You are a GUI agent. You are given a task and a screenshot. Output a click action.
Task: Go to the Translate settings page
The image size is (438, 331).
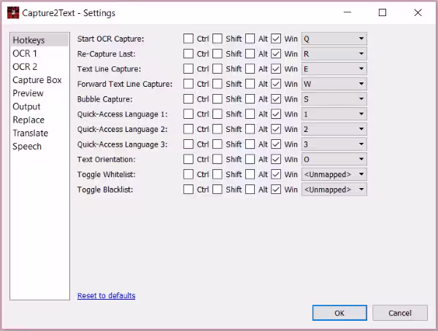point(39,133)
